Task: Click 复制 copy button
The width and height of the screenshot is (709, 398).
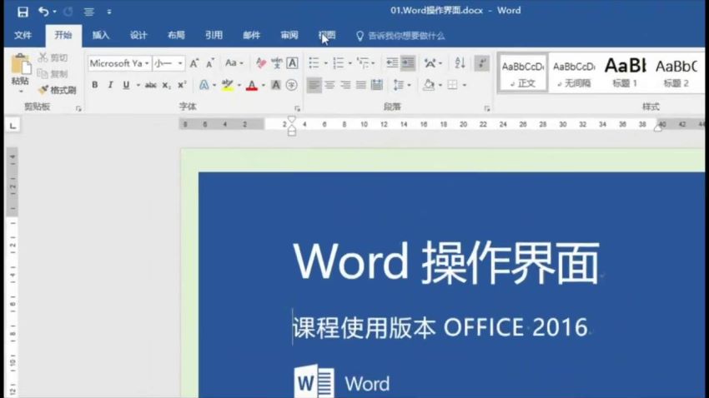Action: pos(53,73)
